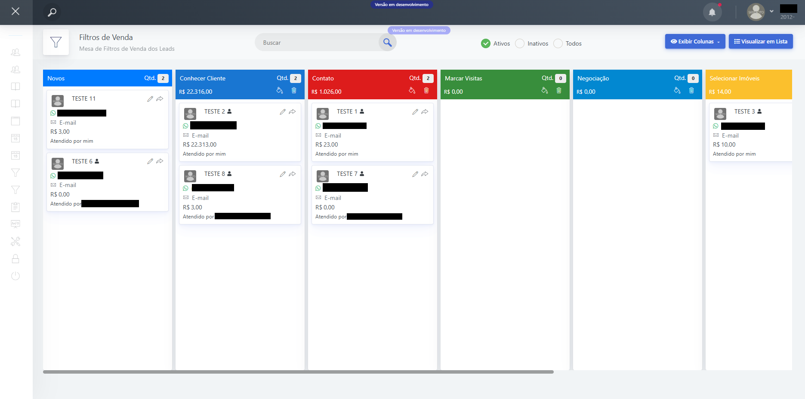
Task: Delete the Contato column using trash icon
Action: click(x=426, y=90)
